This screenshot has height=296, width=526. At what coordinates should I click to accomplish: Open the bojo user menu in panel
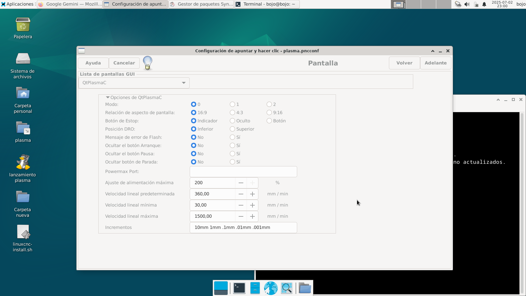tap(521, 4)
